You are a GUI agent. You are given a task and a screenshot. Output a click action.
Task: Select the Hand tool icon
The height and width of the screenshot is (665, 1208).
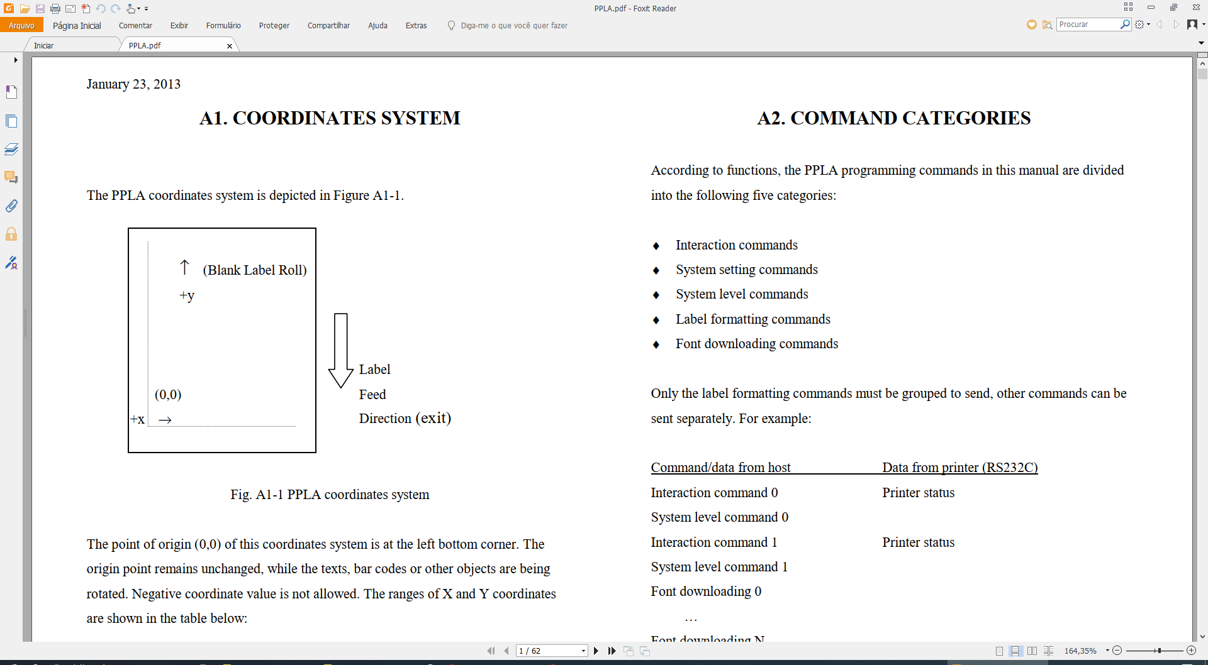[x=131, y=9]
